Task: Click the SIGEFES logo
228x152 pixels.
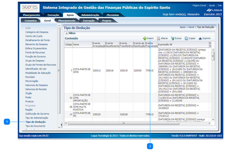Action: (x=30, y=8)
